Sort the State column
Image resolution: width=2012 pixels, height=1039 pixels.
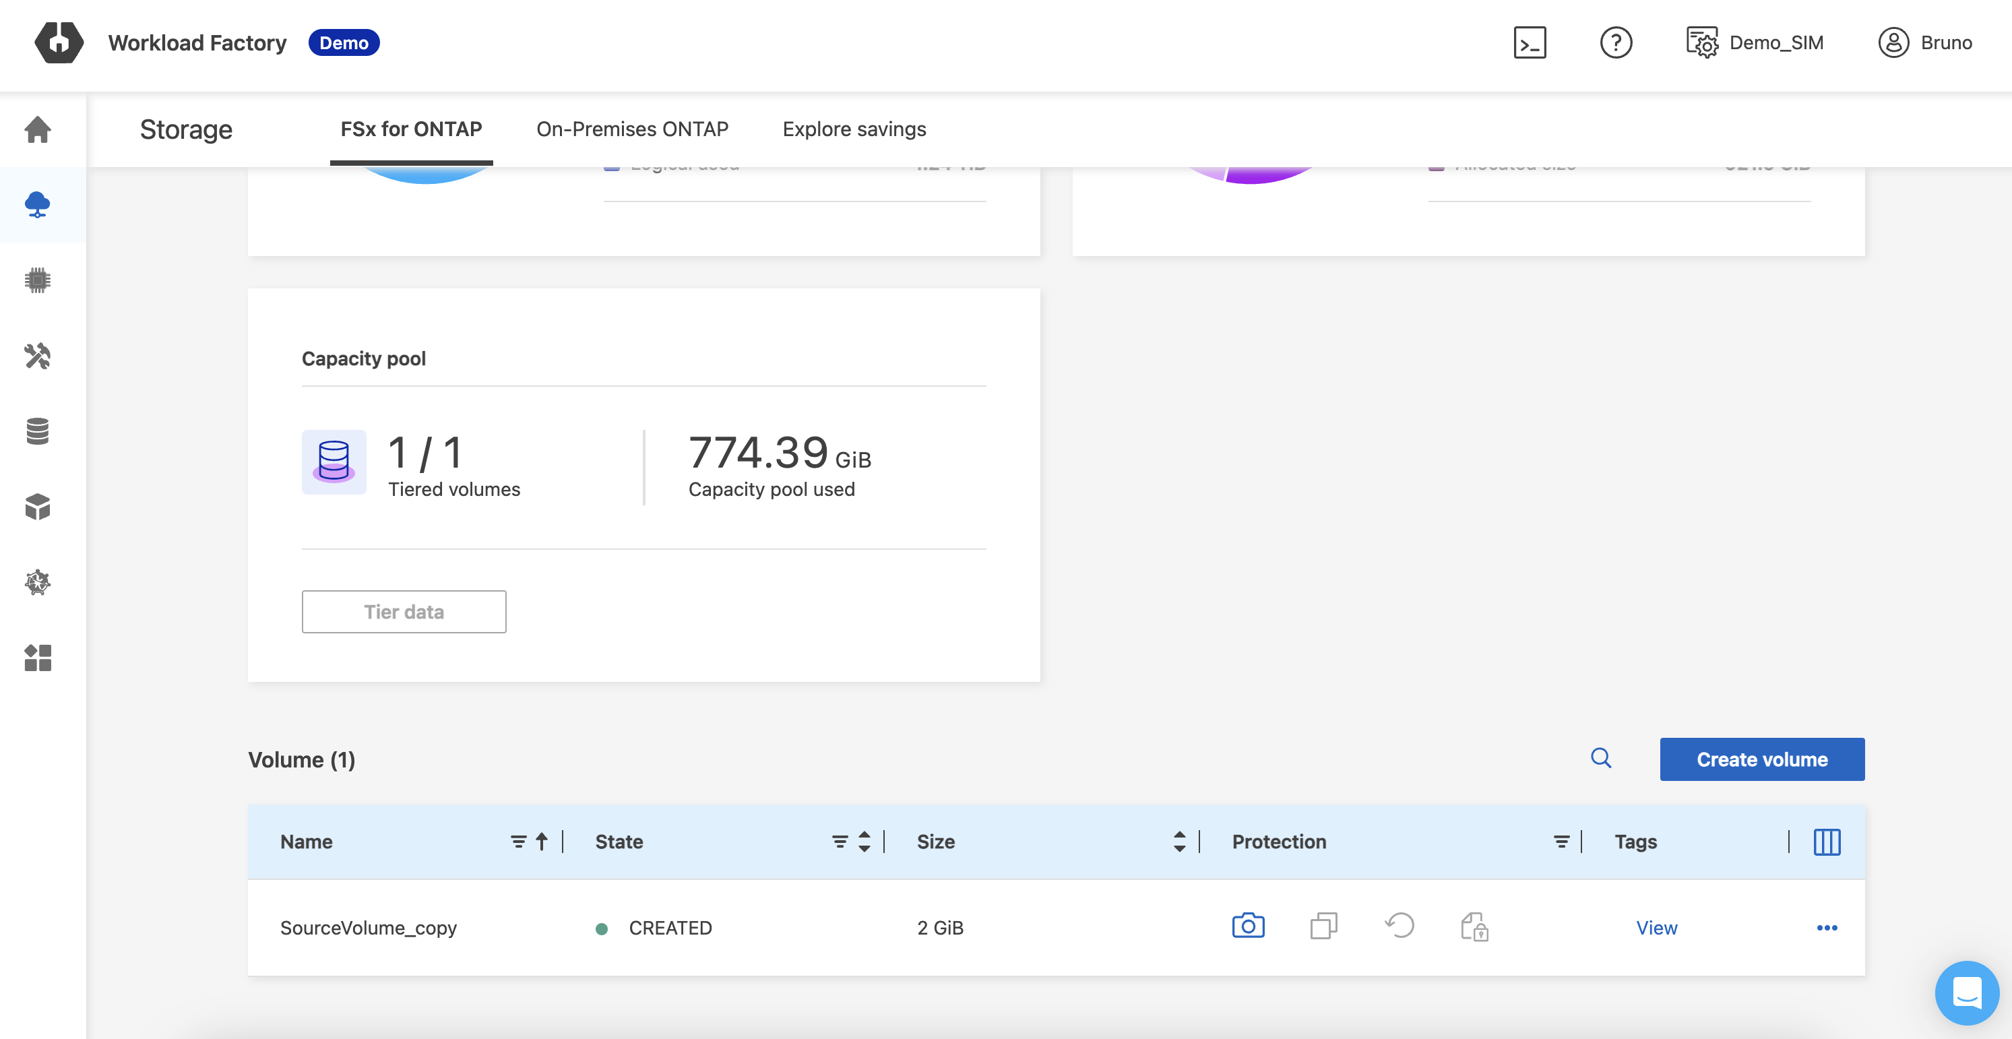click(863, 842)
